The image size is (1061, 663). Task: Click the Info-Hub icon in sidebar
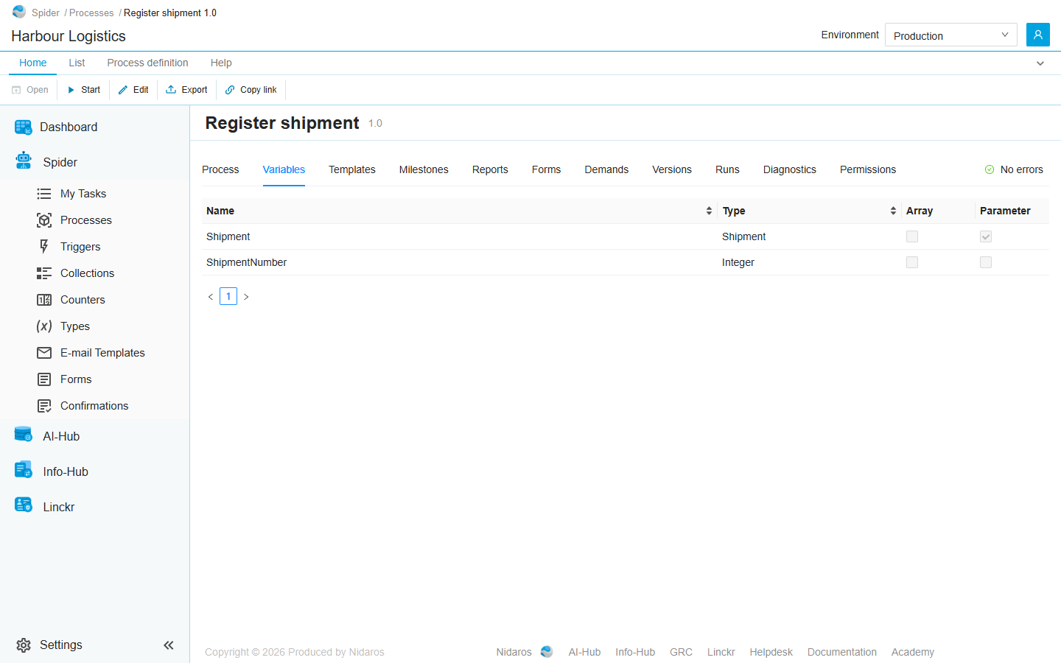(24, 470)
